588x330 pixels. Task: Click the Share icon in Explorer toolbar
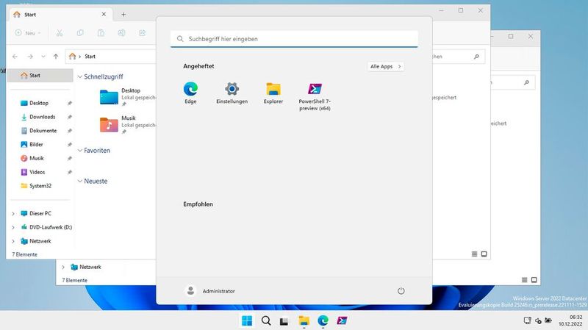point(142,33)
